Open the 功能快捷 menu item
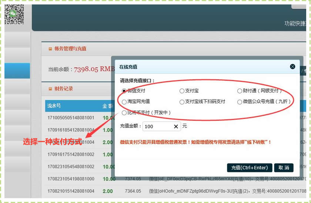 point(295,23)
